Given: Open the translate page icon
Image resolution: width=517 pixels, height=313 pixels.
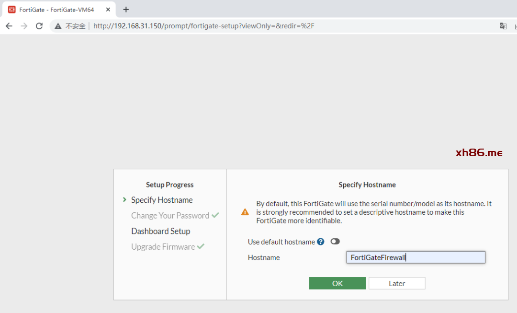Looking at the screenshot, I should coord(503,26).
